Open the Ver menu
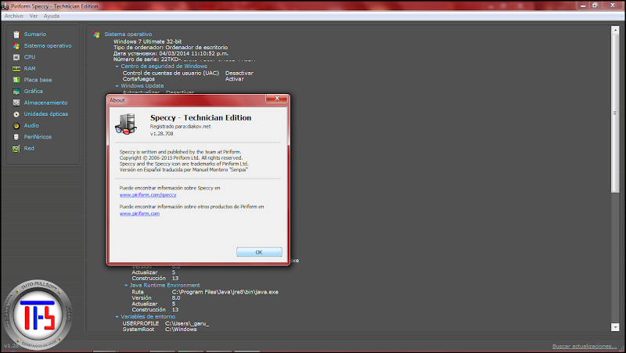This screenshot has width=626, height=353. [34, 16]
